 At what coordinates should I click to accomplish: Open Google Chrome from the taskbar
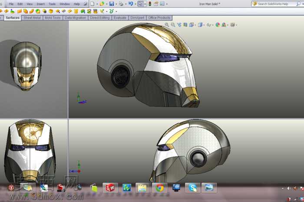pyautogui.click(x=159, y=188)
